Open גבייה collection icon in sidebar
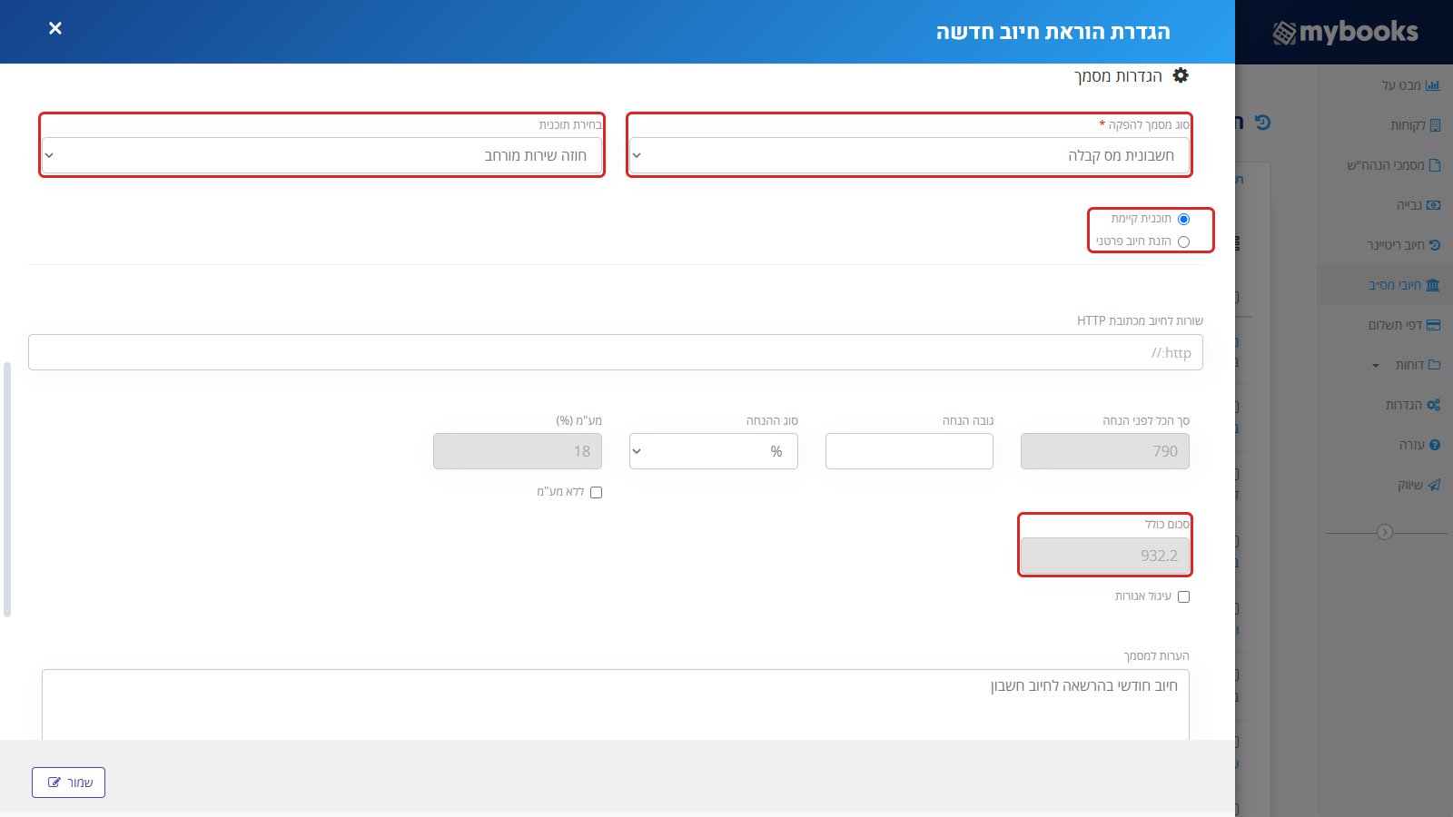Screen dimensions: 1453x817 (1433, 205)
